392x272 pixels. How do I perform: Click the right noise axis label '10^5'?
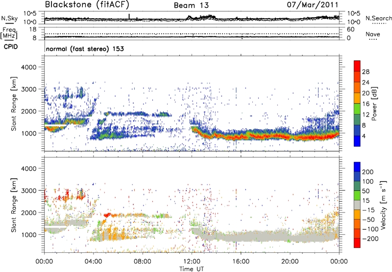(353, 14)
